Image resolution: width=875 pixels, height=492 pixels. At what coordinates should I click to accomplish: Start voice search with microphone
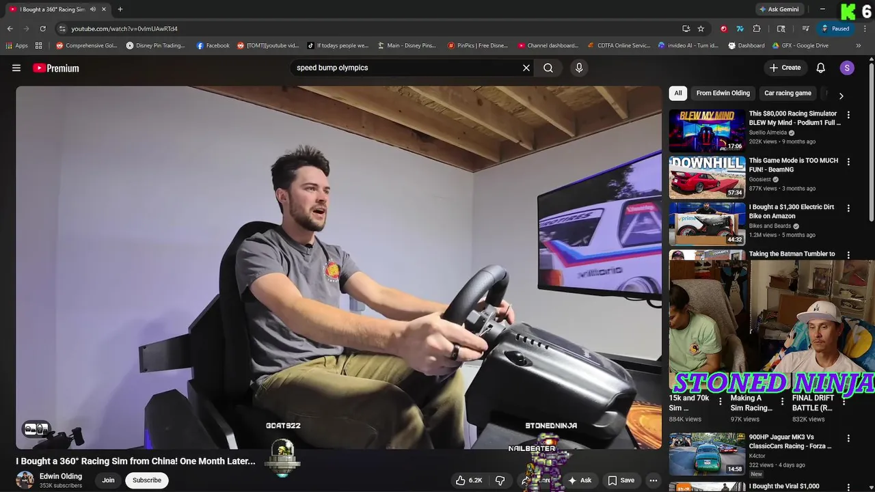[579, 68]
